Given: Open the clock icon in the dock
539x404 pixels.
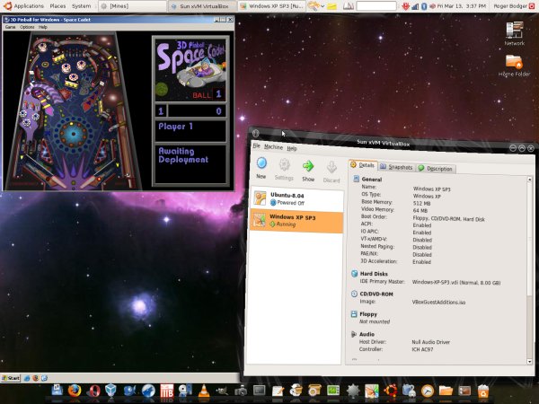Looking at the screenshot, I should pos(428,391).
